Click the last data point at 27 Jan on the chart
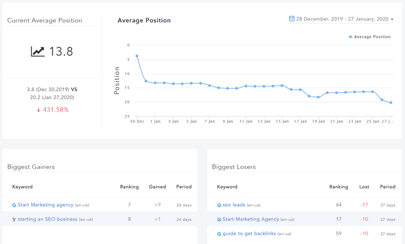The height and width of the screenshot is (244, 405). tap(391, 103)
